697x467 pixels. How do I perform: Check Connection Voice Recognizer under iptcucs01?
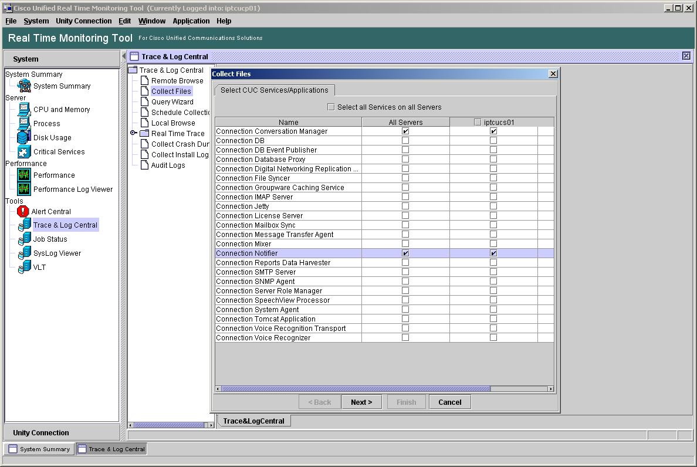pos(493,338)
